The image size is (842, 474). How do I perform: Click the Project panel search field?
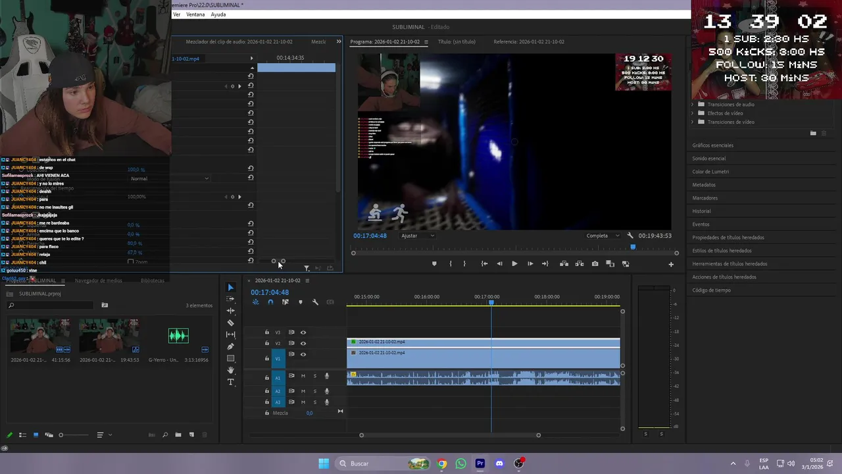[x=50, y=305]
